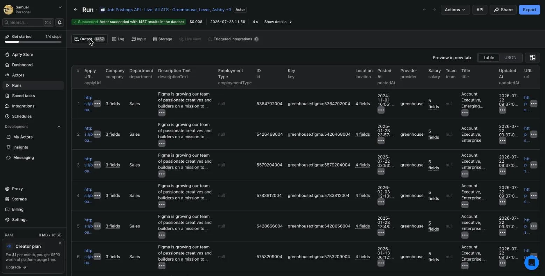Expand description text in row 2
Image resolution: width=545 pixels, height=276 pixels.
(162, 143)
